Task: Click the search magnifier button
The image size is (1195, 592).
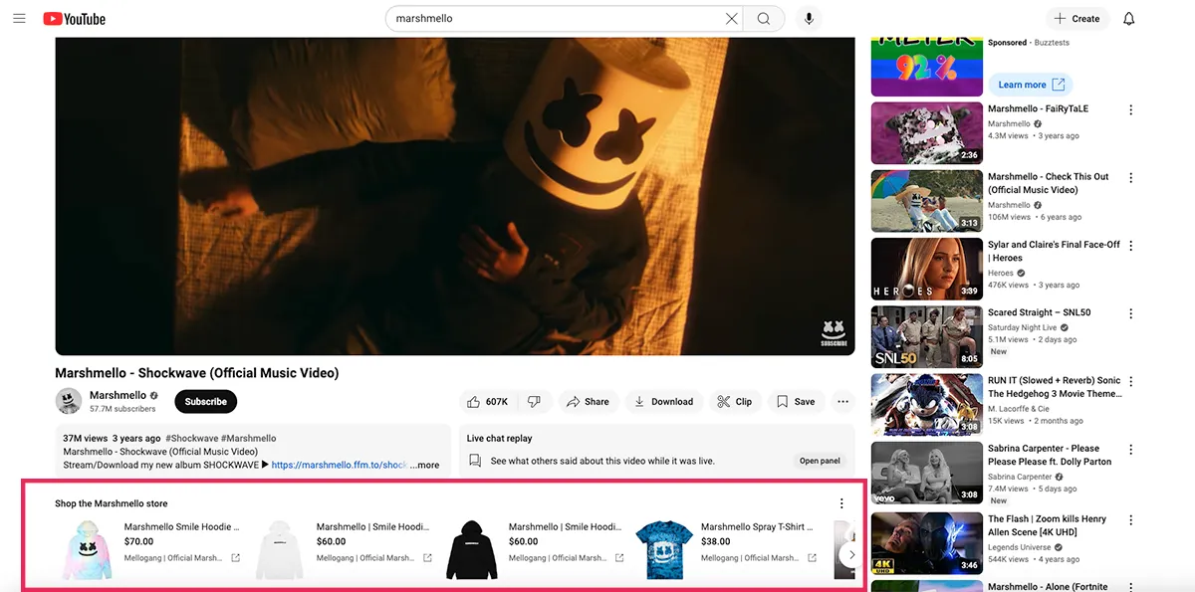Action: tap(764, 19)
